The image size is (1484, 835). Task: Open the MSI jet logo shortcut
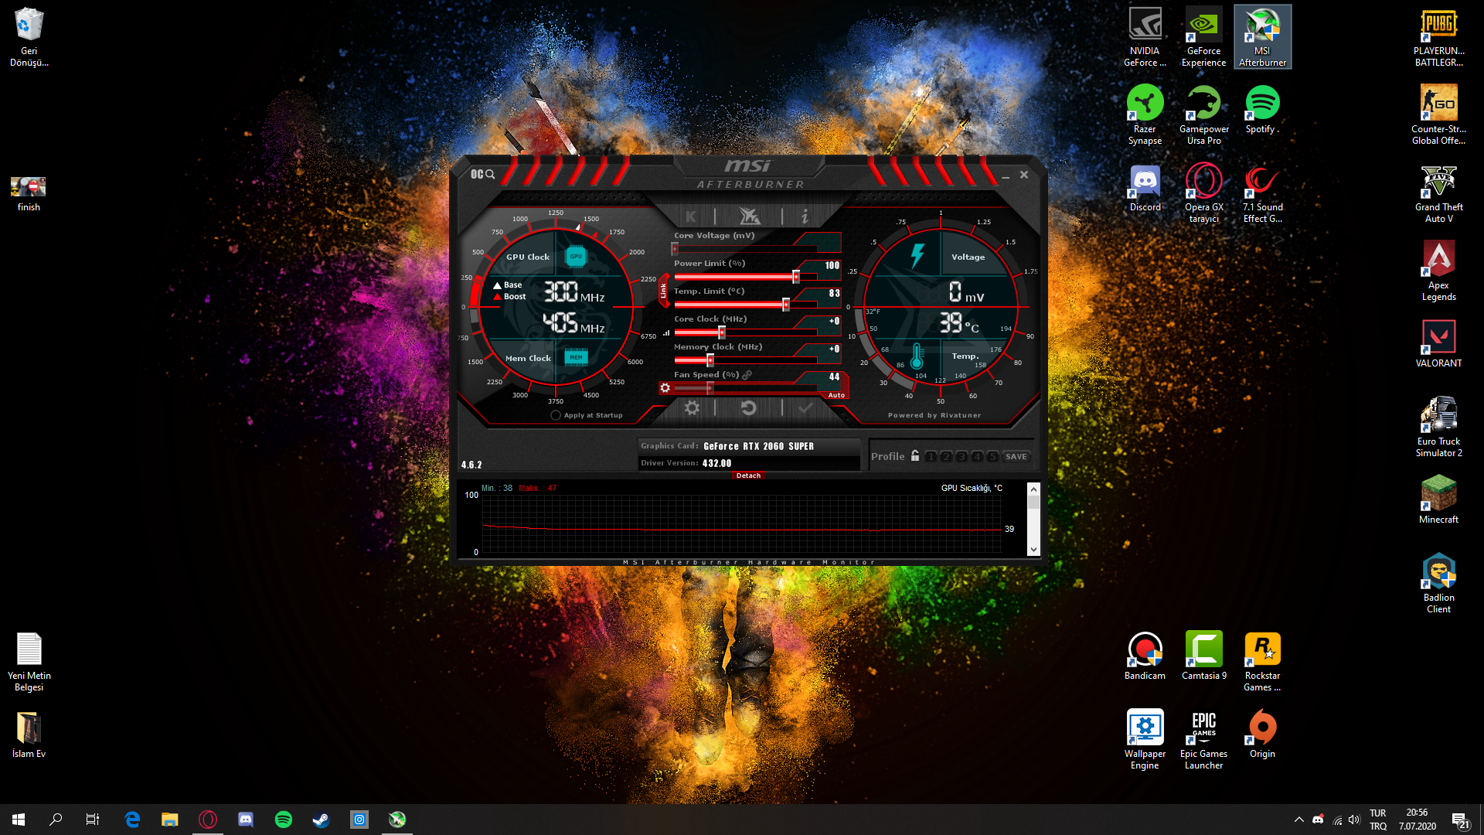point(749,216)
